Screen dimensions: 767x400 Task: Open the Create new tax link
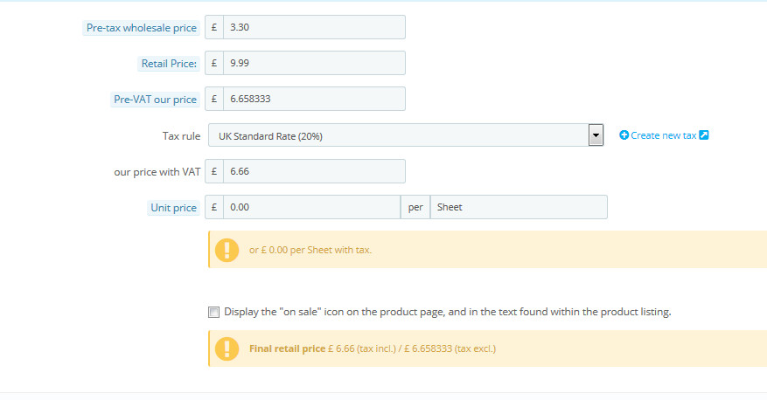coord(664,135)
